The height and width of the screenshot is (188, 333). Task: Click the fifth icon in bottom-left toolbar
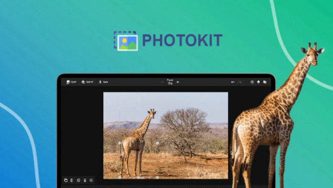tap(91, 180)
